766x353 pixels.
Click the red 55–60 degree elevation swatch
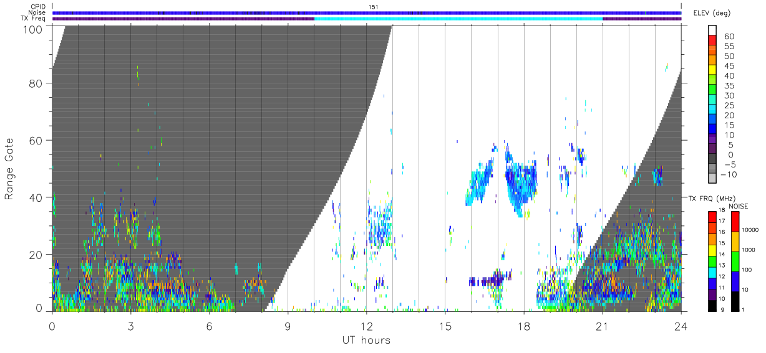tap(713, 41)
